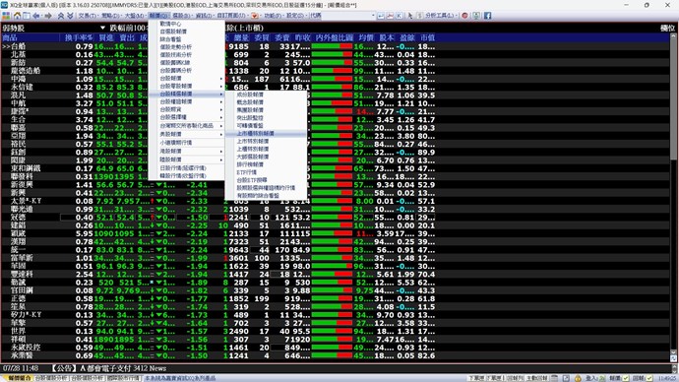Click the page layout icon next to home

27,16
